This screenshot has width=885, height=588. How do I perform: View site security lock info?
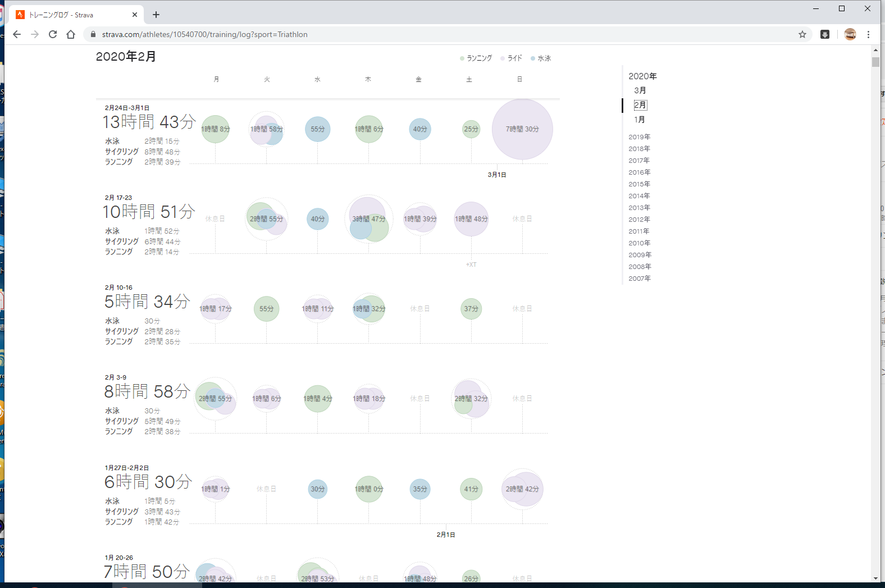click(93, 34)
